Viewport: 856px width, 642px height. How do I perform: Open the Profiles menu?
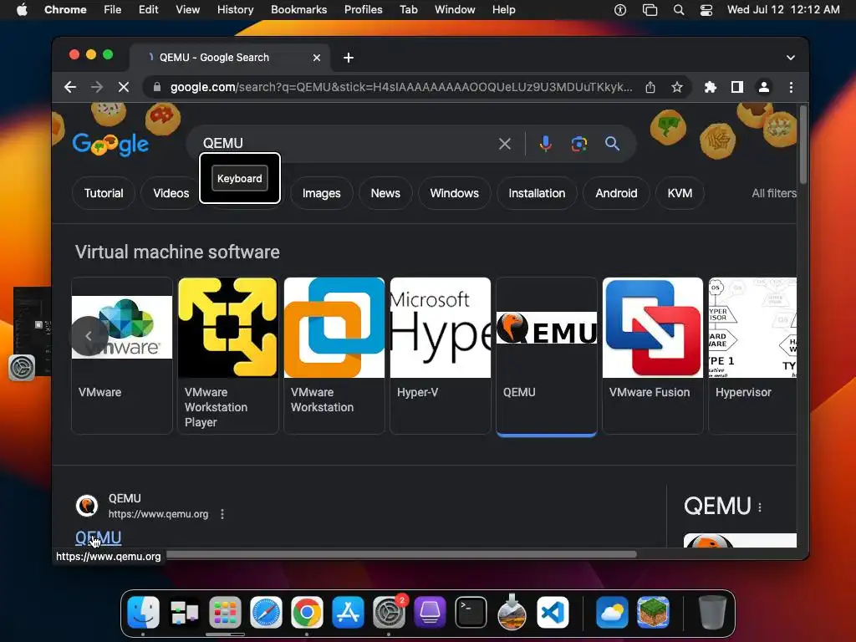[x=363, y=10]
